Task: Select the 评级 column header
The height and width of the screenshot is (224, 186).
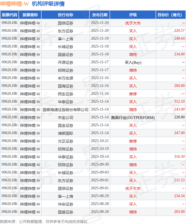Action: 133,15
